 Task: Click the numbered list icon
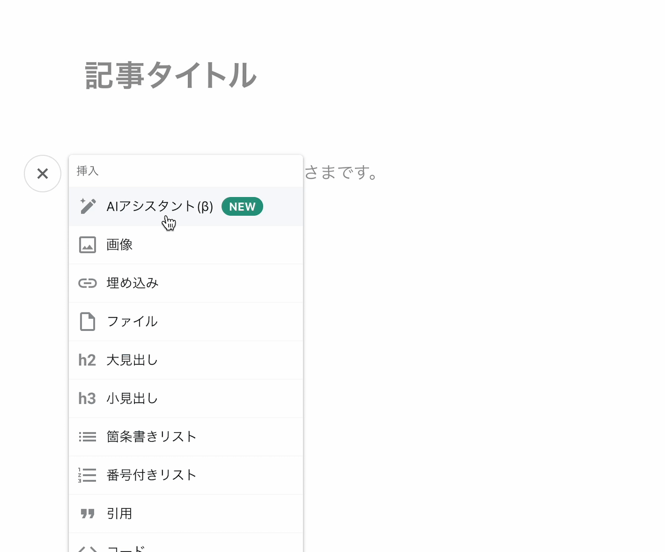[88, 475]
